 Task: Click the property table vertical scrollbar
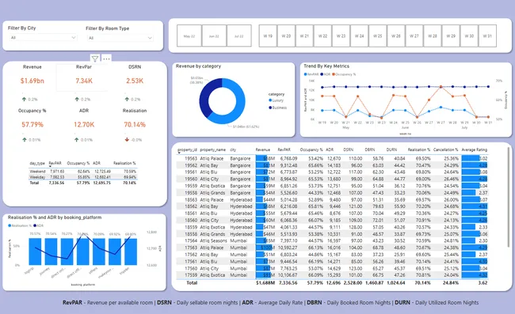(509, 197)
